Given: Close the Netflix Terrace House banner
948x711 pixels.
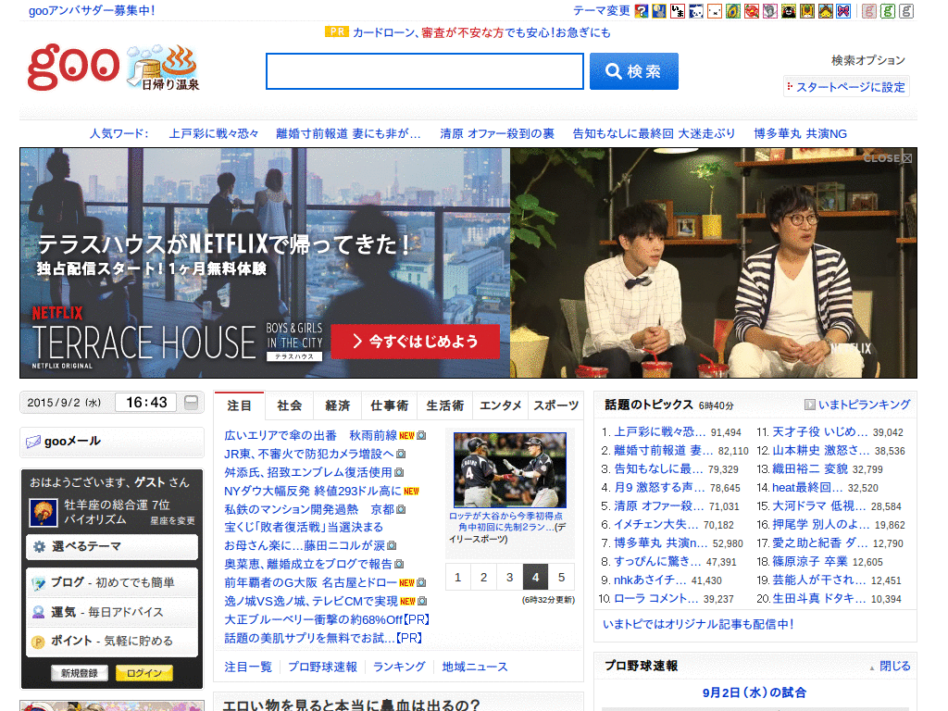Looking at the screenshot, I should (x=888, y=158).
